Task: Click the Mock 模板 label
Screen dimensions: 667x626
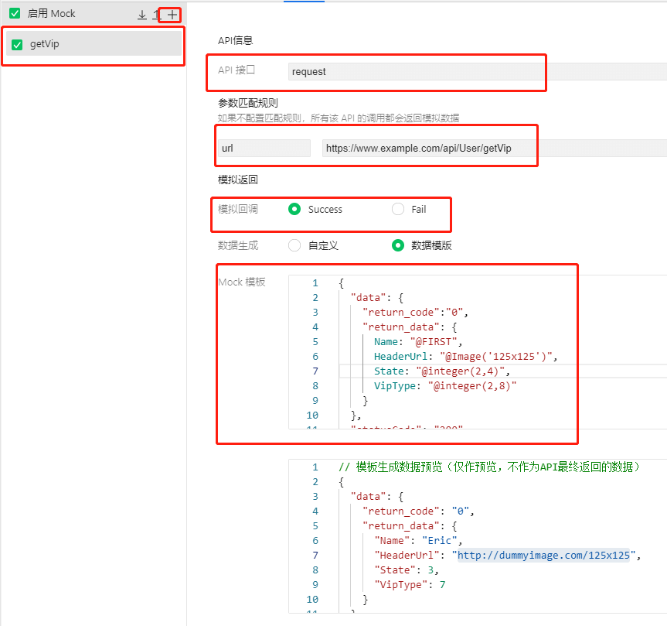Action: 242,282
